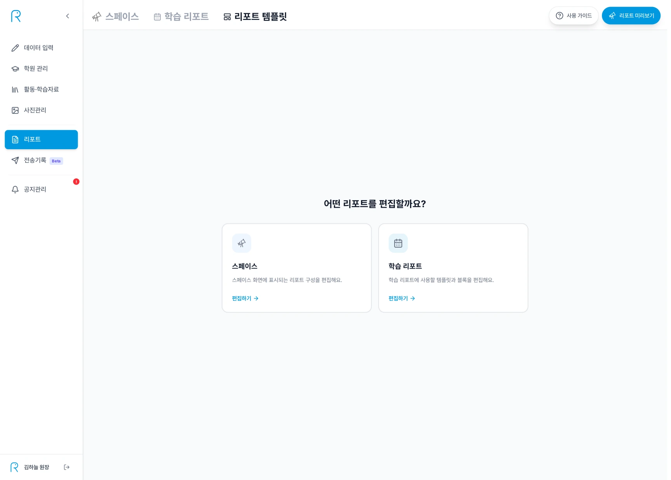The width and height of the screenshot is (671, 480).
Task: Click the document icon in the 리포트 item
Action: (15, 140)
